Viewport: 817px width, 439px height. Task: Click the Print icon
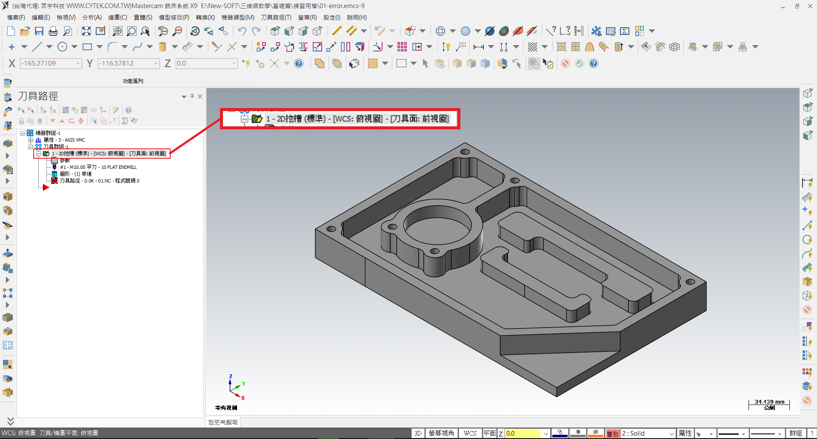click(x=53, y=31)
